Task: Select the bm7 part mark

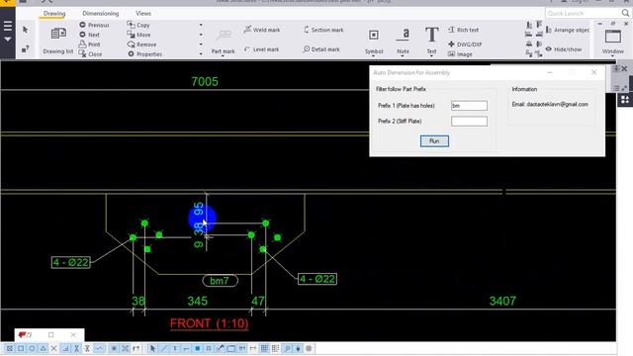Action: (220, 281)
